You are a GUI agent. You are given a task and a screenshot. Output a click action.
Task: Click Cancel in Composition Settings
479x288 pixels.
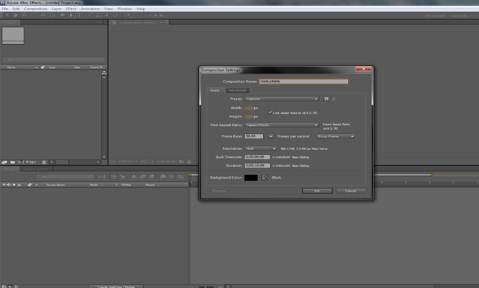coord(351,191)
